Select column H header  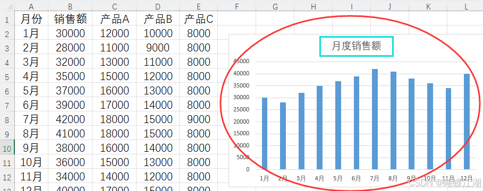coord(313,6)
